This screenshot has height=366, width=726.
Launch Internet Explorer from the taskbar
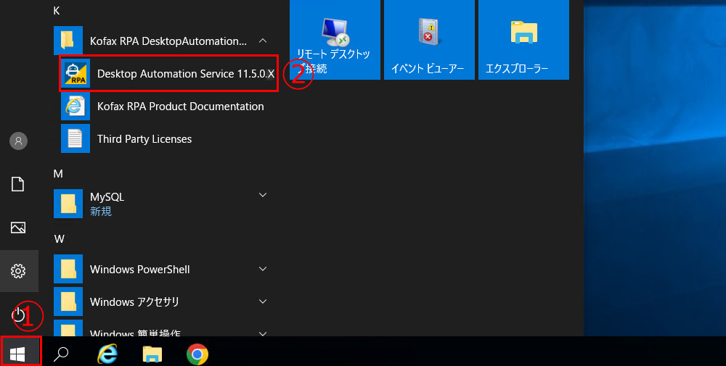(x=107, y=354)
